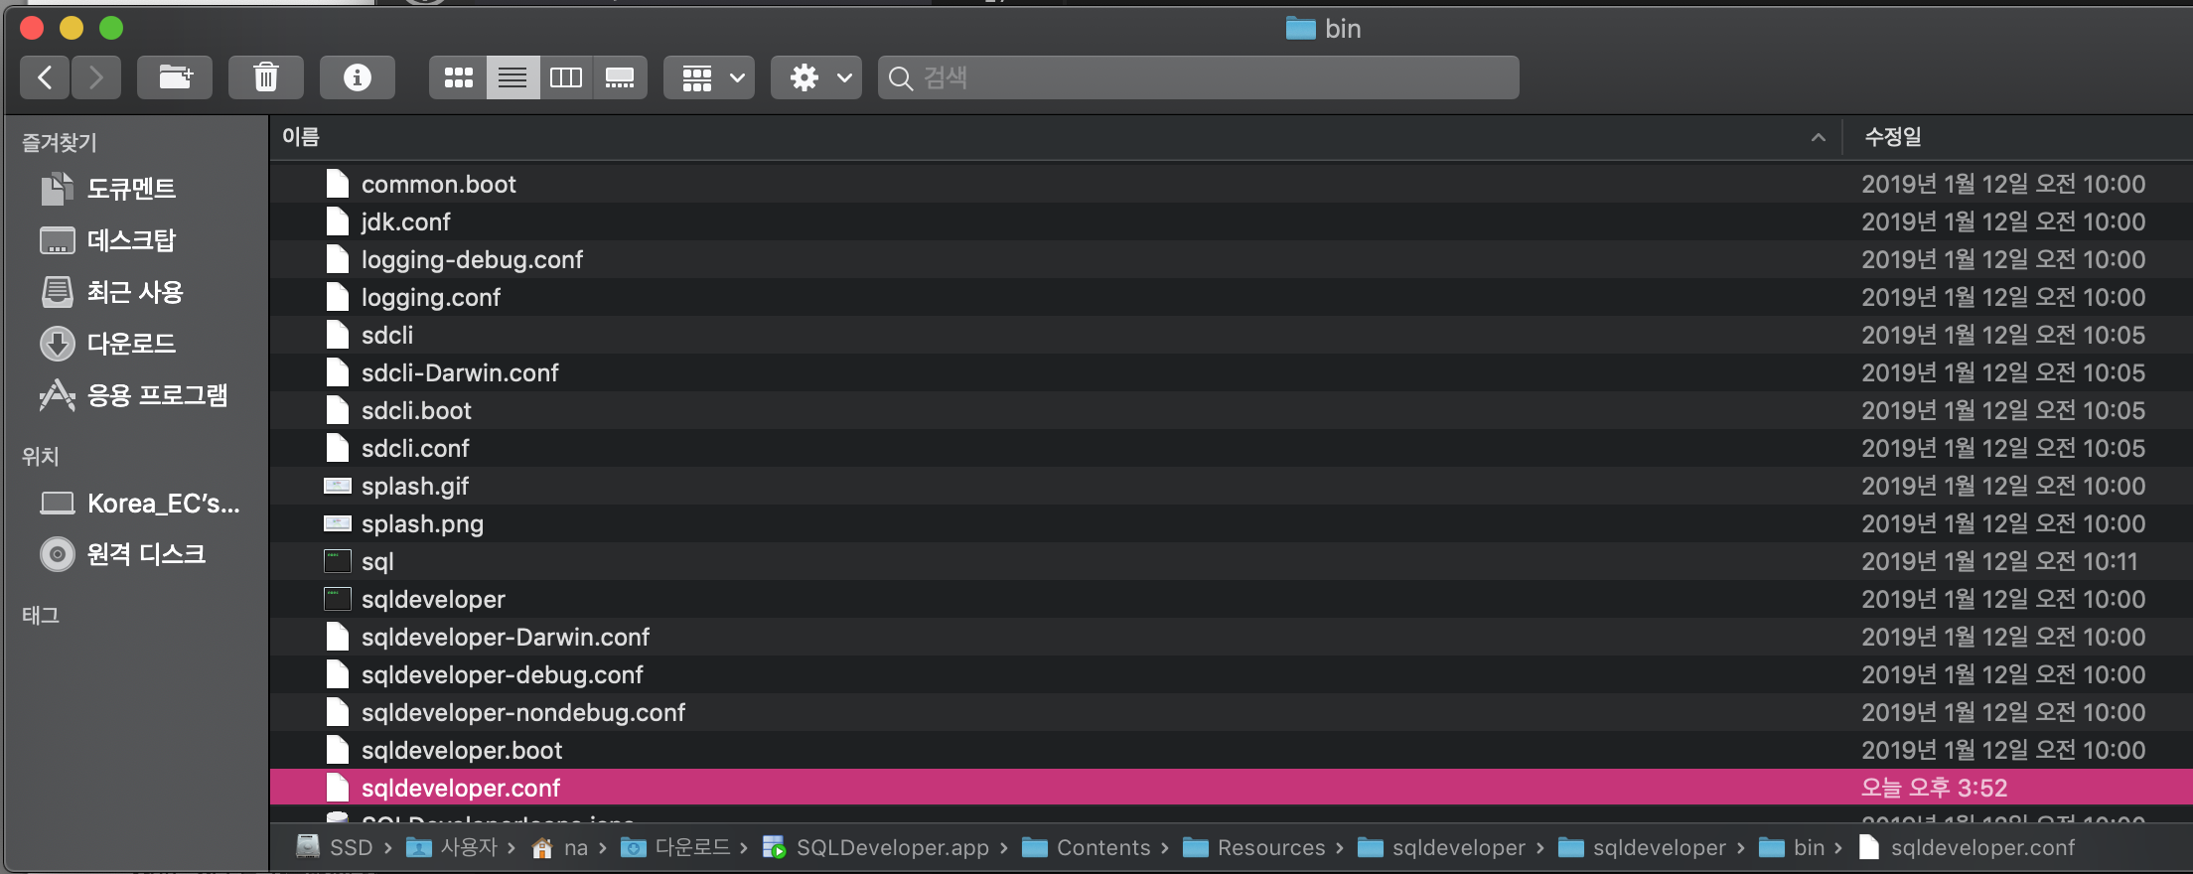Click the jdk.conf document icon

(338, 221)
